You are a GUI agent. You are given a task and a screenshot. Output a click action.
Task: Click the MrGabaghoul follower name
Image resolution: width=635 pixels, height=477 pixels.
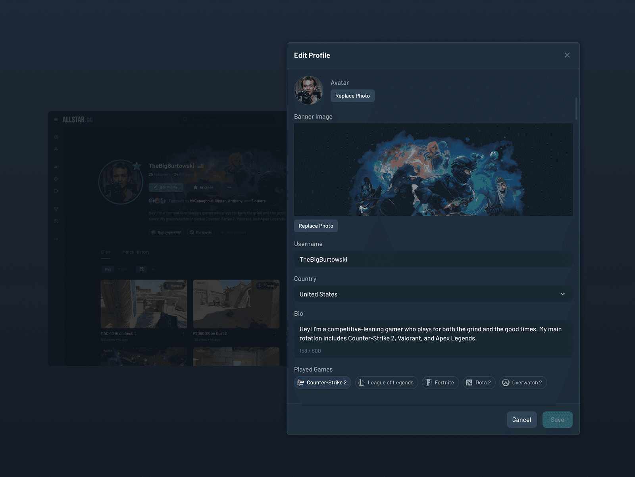pyautogui.click(x=201, y=201)
